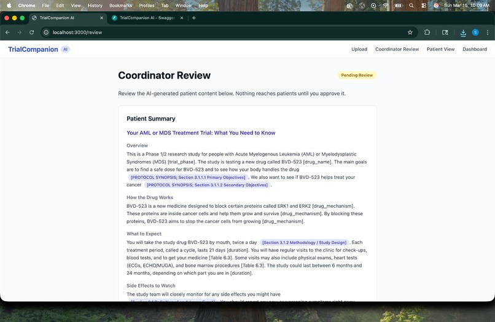Image resolution: width=495 pixels, height=322 pixels.
Task: Click the AI badge beside logo
Action: (65, 49)
